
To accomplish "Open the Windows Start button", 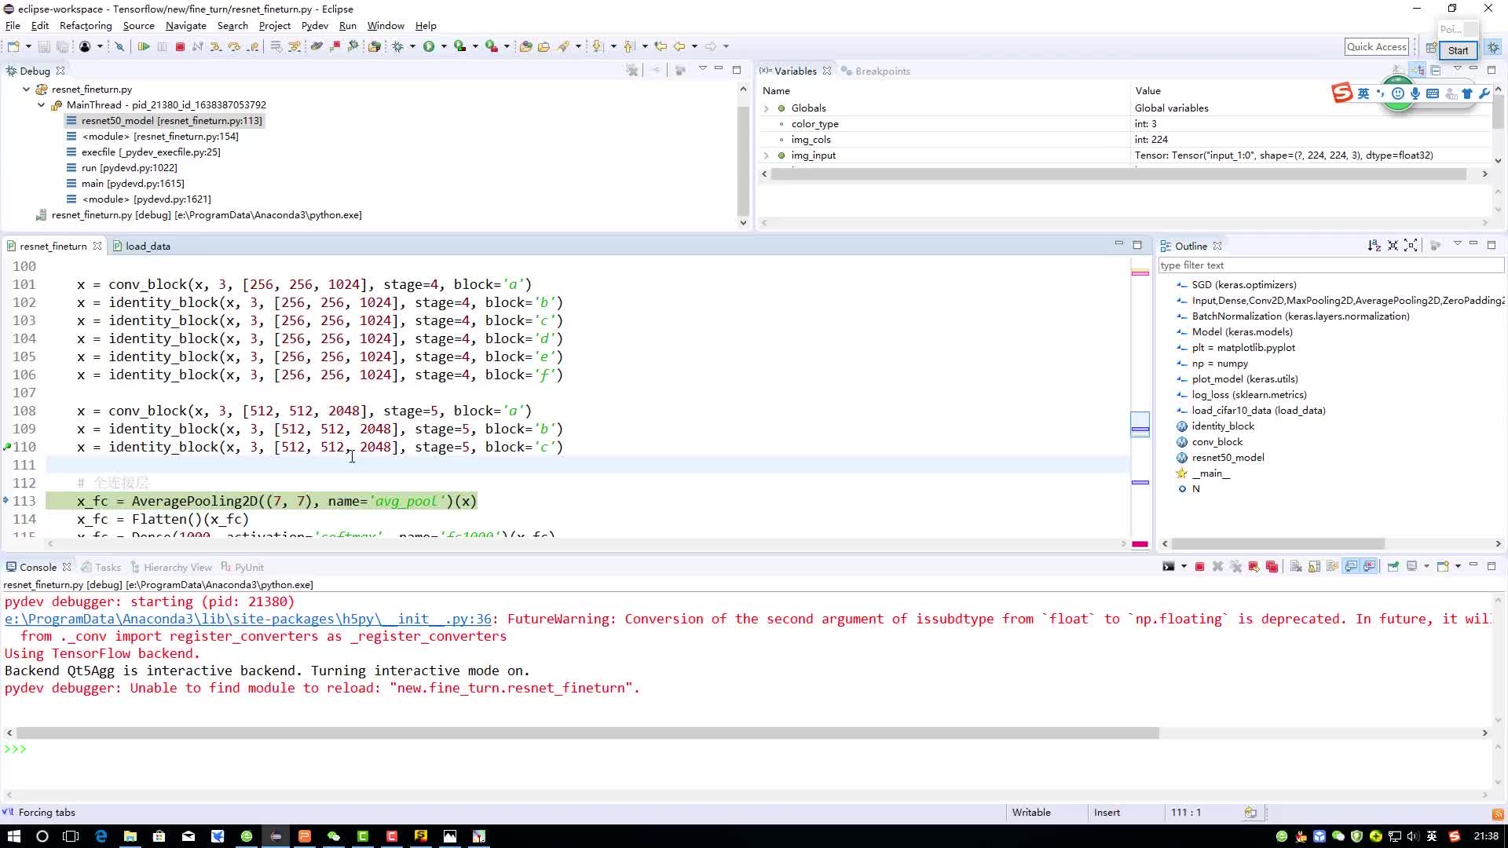I will coord(13,836).
